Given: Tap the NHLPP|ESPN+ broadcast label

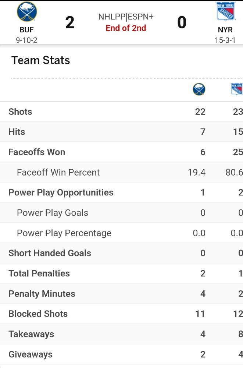Looking at the screenshot, I should point(126,17).
